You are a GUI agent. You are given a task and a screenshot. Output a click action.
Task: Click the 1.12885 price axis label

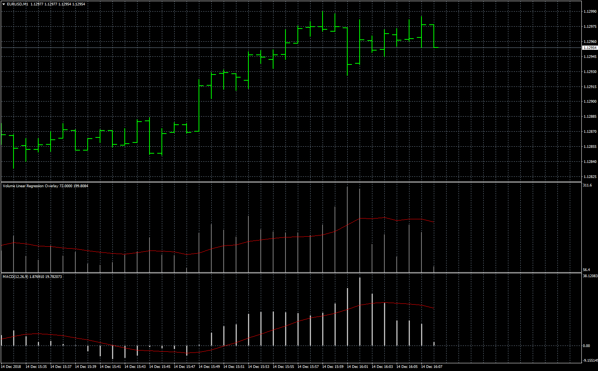click(x=590, y=117)
